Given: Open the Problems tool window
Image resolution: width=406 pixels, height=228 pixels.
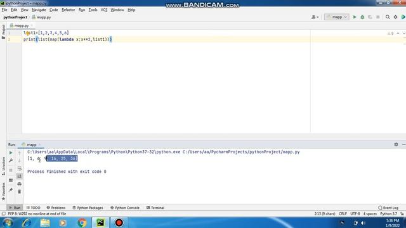Looking at the screenshot, I should (x=56, y=208).
